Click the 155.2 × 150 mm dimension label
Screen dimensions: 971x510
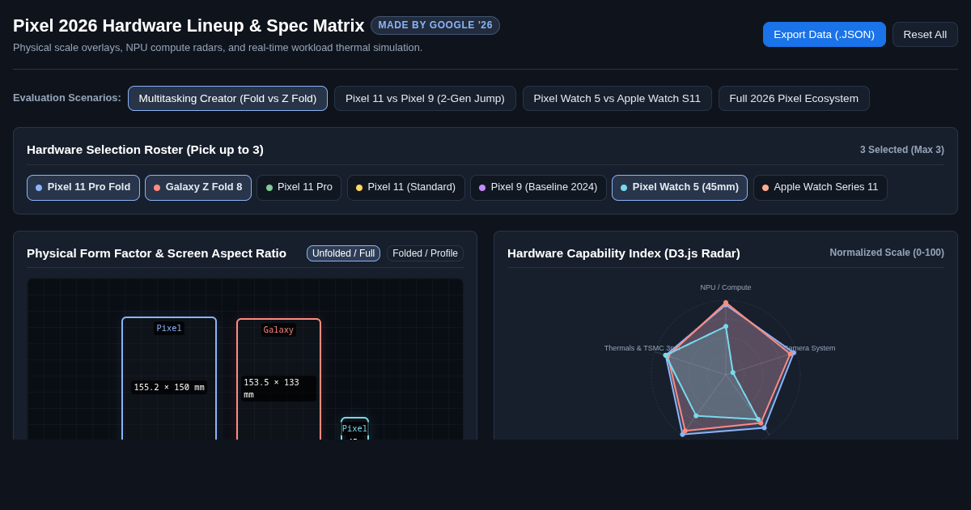(x=169, y=387)
